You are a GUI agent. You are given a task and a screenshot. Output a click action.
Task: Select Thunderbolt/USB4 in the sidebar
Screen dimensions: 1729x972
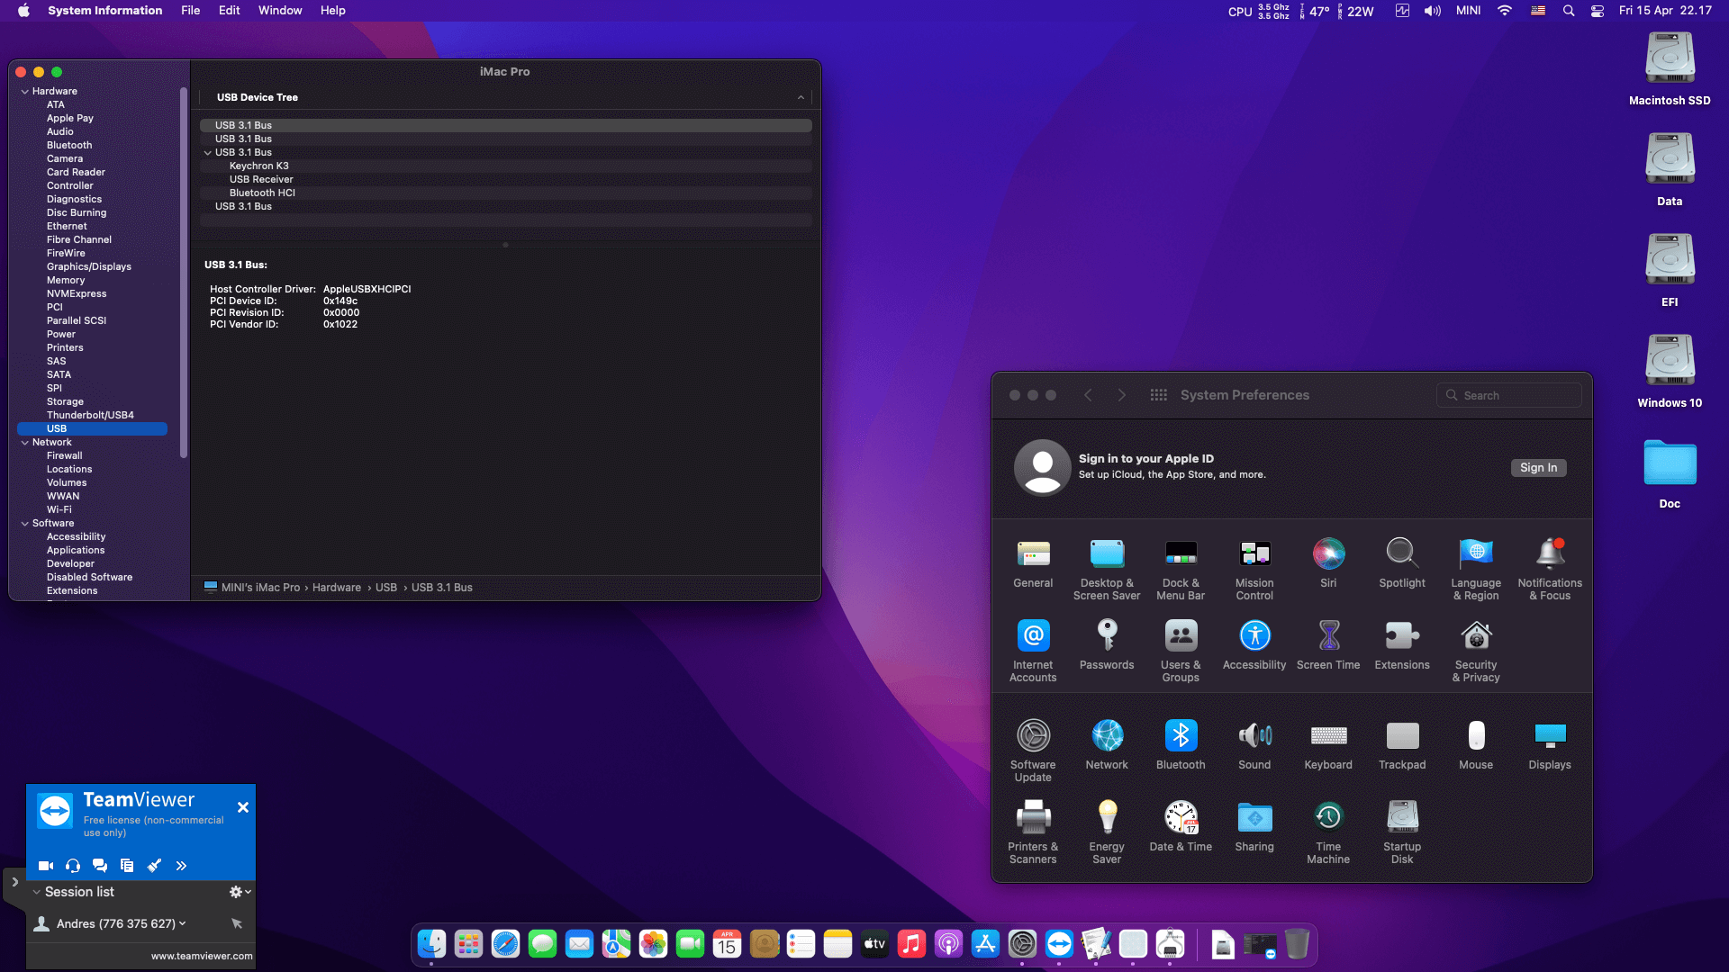tap(90, 415)
